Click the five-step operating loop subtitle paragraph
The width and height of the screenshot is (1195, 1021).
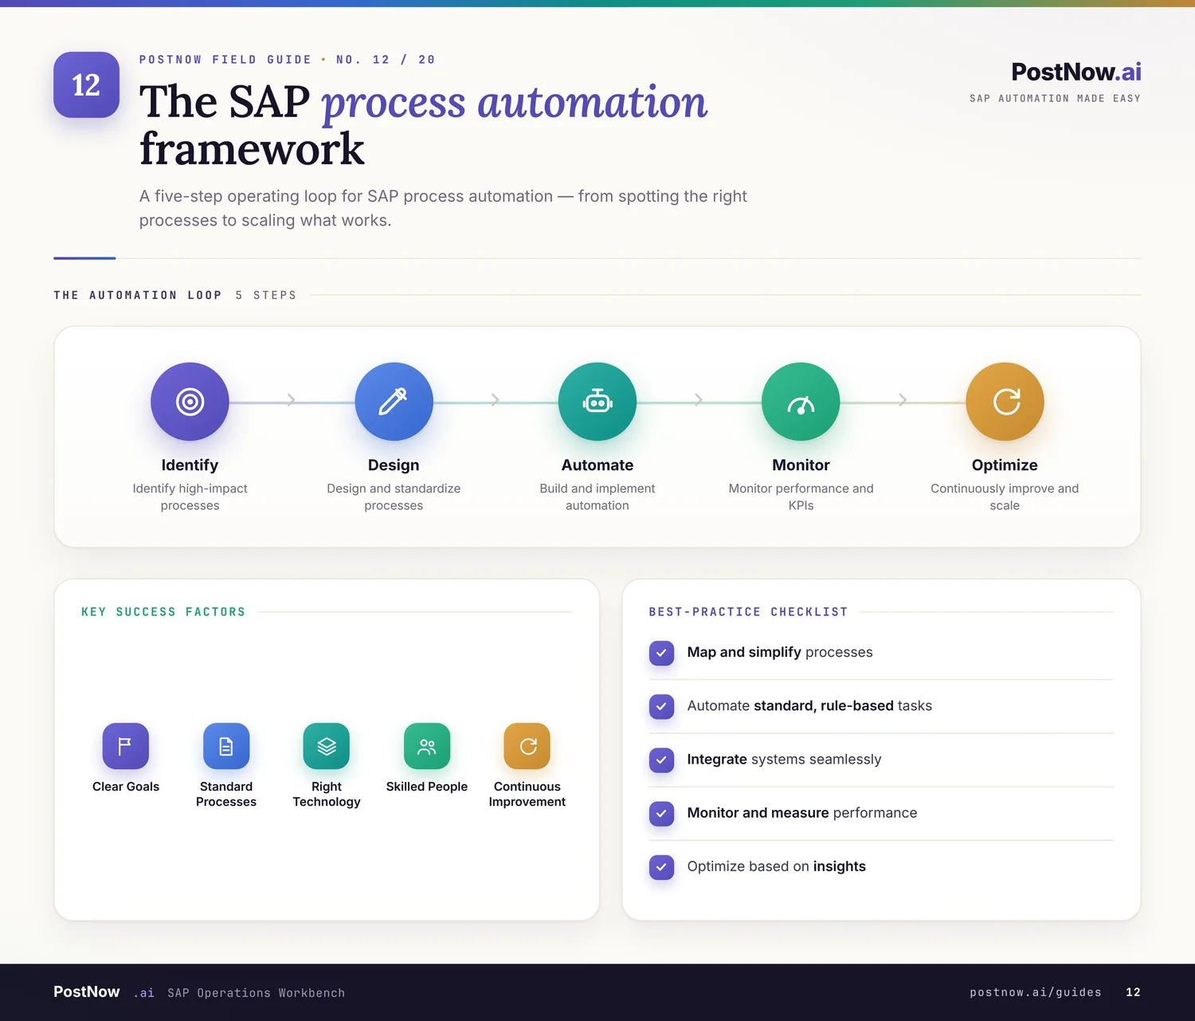point(443,208)
